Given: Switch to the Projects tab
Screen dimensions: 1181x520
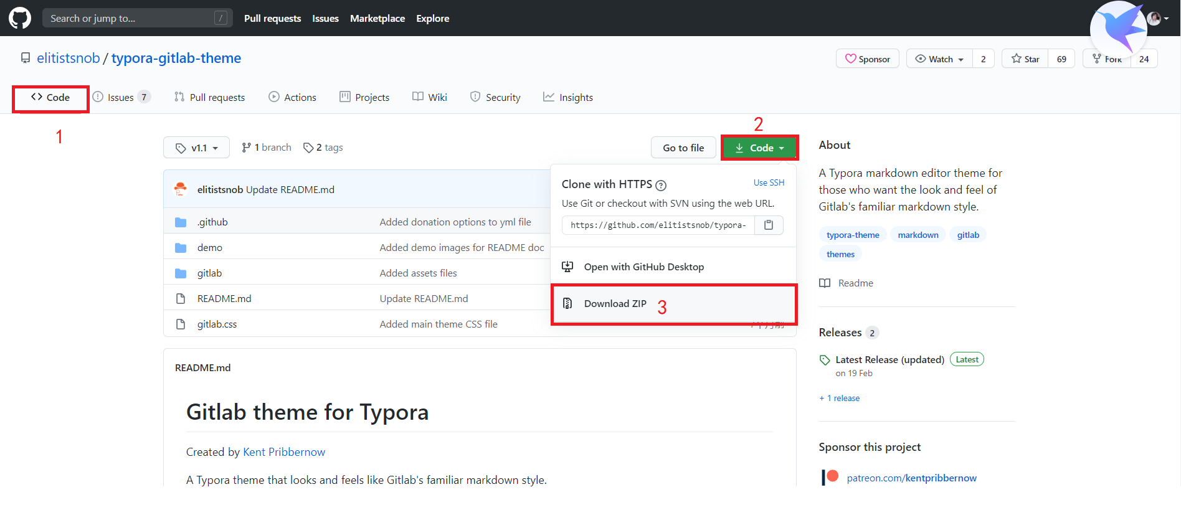Looking at the screenshot, I should [364, 97].
